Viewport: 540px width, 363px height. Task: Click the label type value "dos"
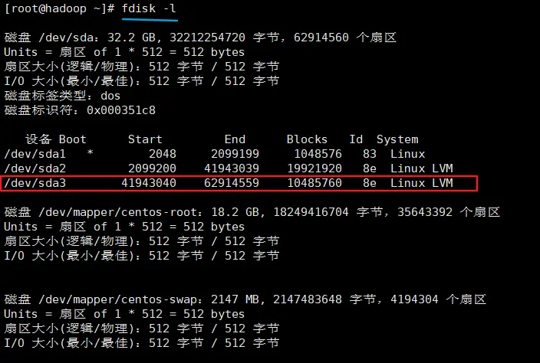pos(110,96)
